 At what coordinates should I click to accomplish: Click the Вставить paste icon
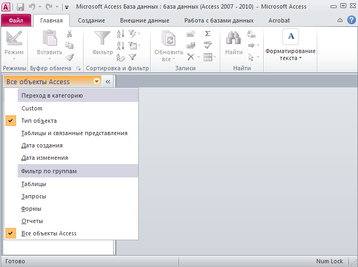click(x=49, y=38)
